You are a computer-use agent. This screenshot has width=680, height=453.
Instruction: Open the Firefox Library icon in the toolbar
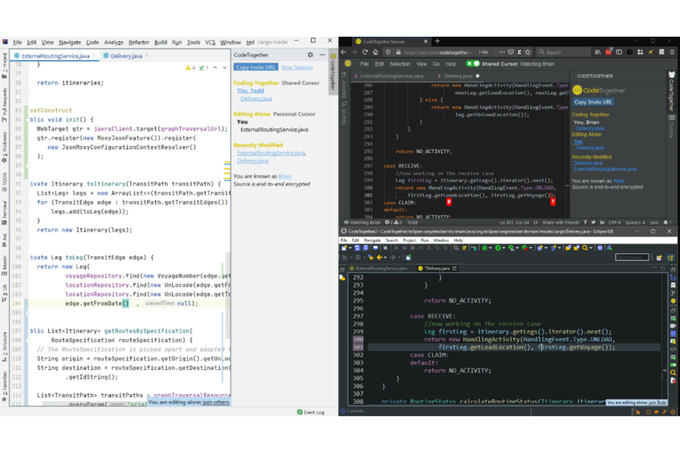pos(598,52)
